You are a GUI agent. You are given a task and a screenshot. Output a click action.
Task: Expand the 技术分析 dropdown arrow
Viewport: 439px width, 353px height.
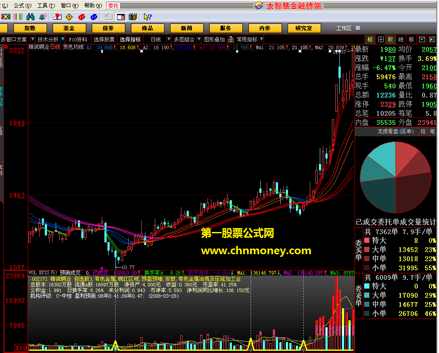pos(63,39)
